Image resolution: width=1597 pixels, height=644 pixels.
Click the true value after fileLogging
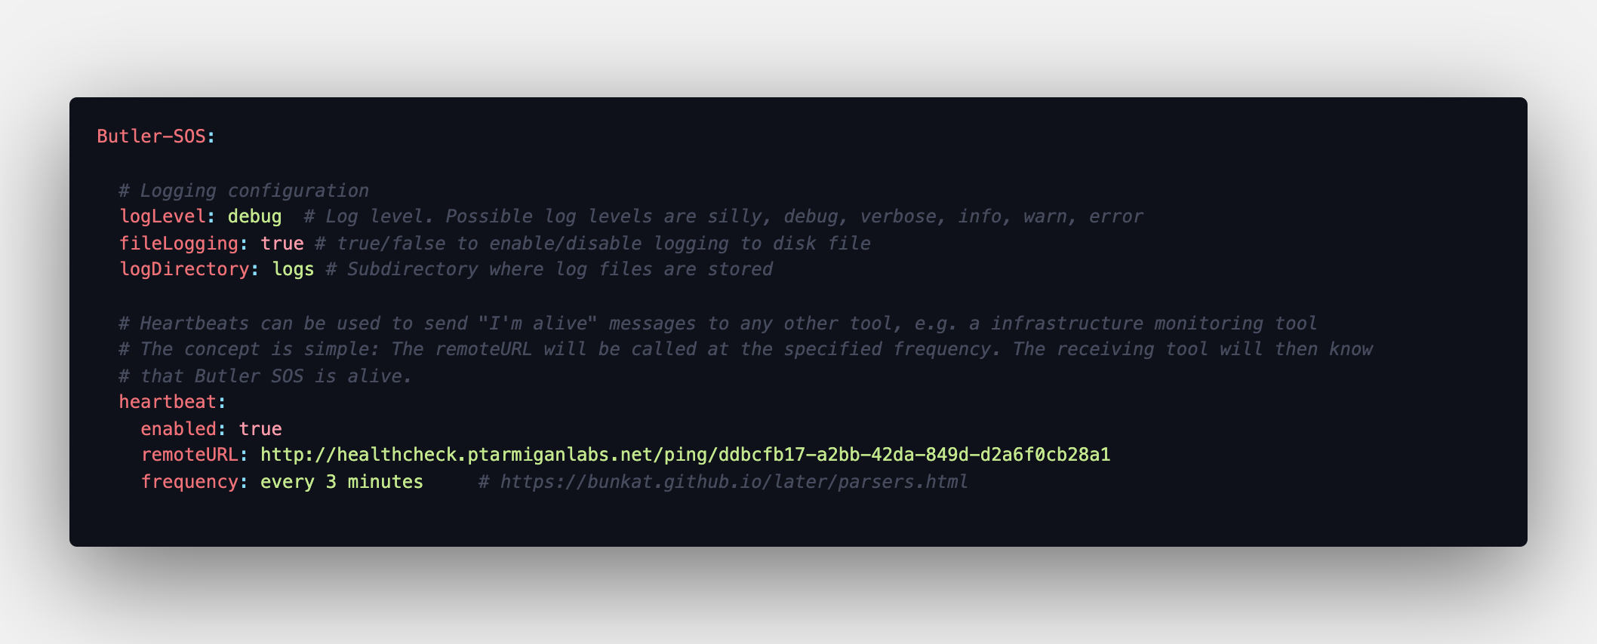tap(282, 244)
